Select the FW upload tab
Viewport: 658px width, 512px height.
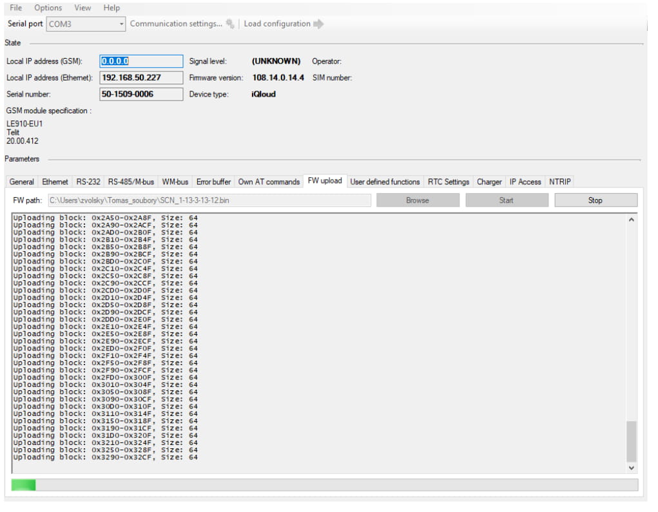pos(325,181)
